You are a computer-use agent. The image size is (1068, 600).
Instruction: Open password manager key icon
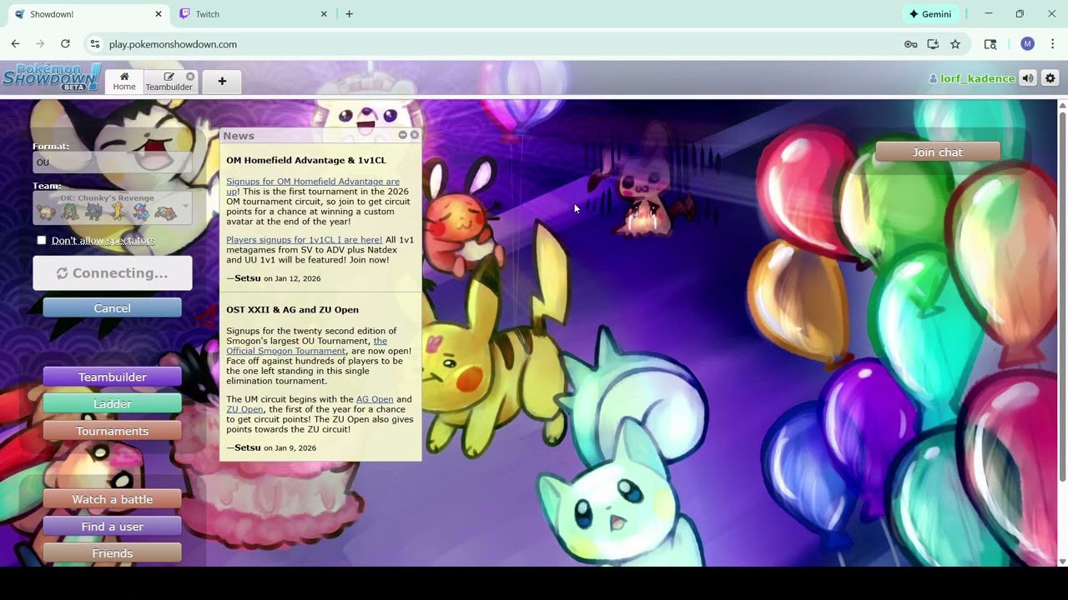(x=911, y=44)
